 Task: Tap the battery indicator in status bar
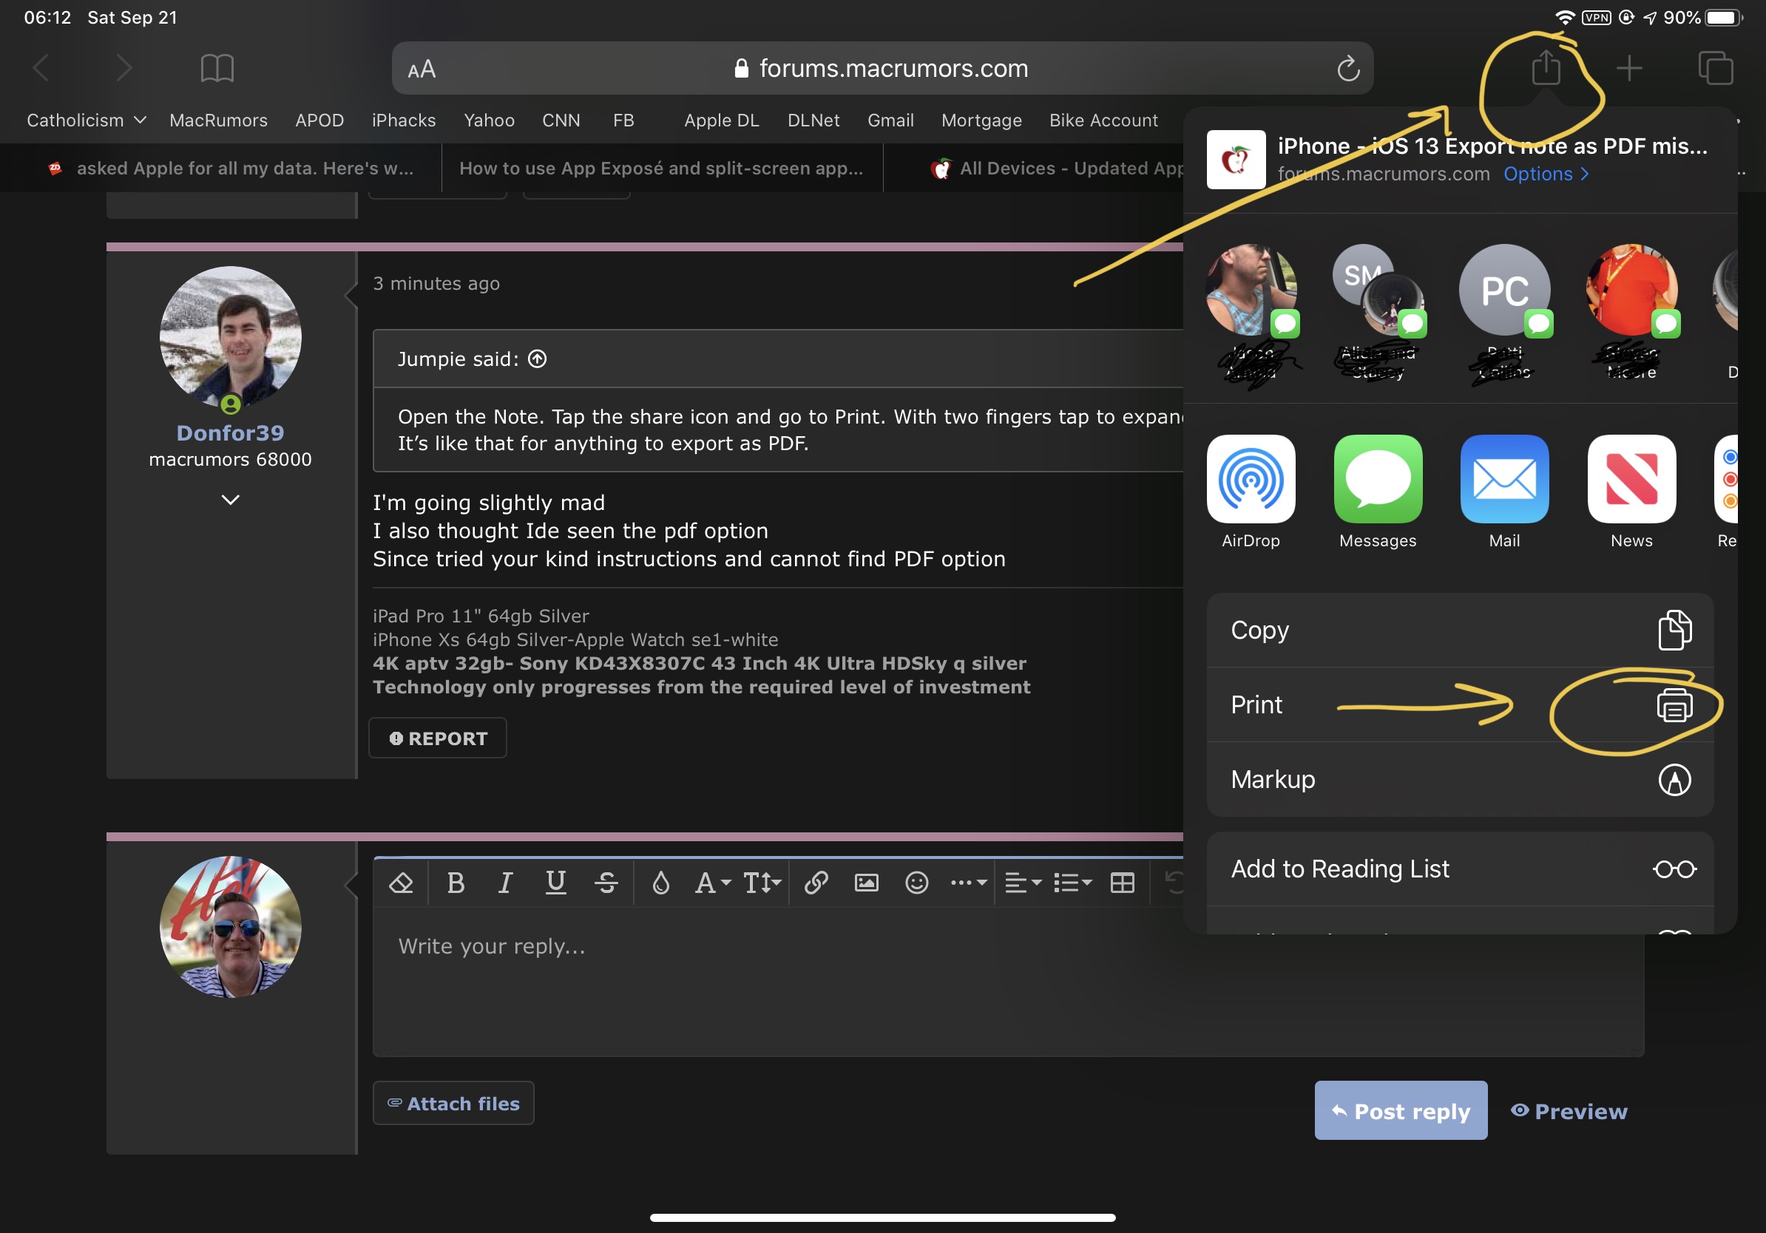tap(1723, 17)
